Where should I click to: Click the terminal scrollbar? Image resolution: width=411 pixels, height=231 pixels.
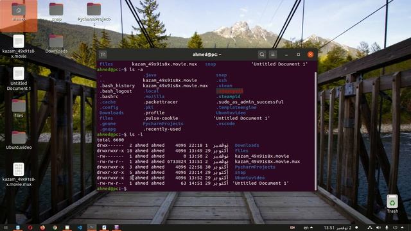click(315, 131)
